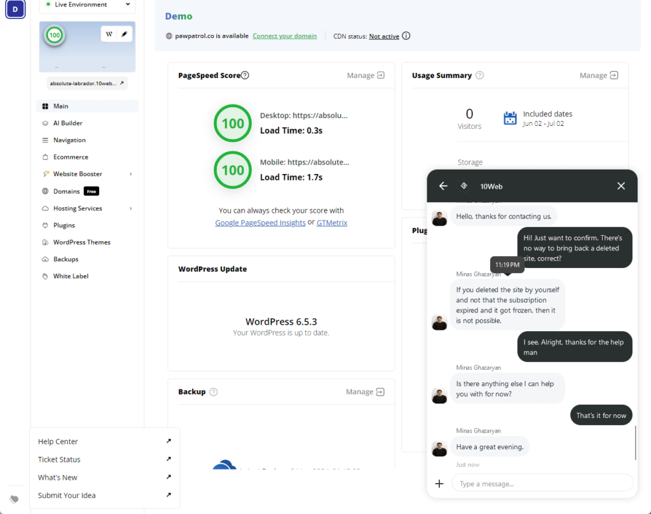Viewport: 651px width, 514px height.
Task: Click the WordPress Themes icon
Action: click(x=45, y=242)
